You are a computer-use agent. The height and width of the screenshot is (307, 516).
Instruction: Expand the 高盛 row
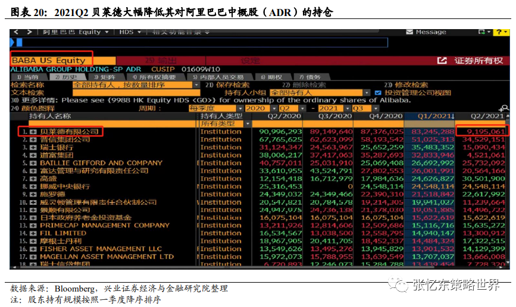click(x=33, y=179)
